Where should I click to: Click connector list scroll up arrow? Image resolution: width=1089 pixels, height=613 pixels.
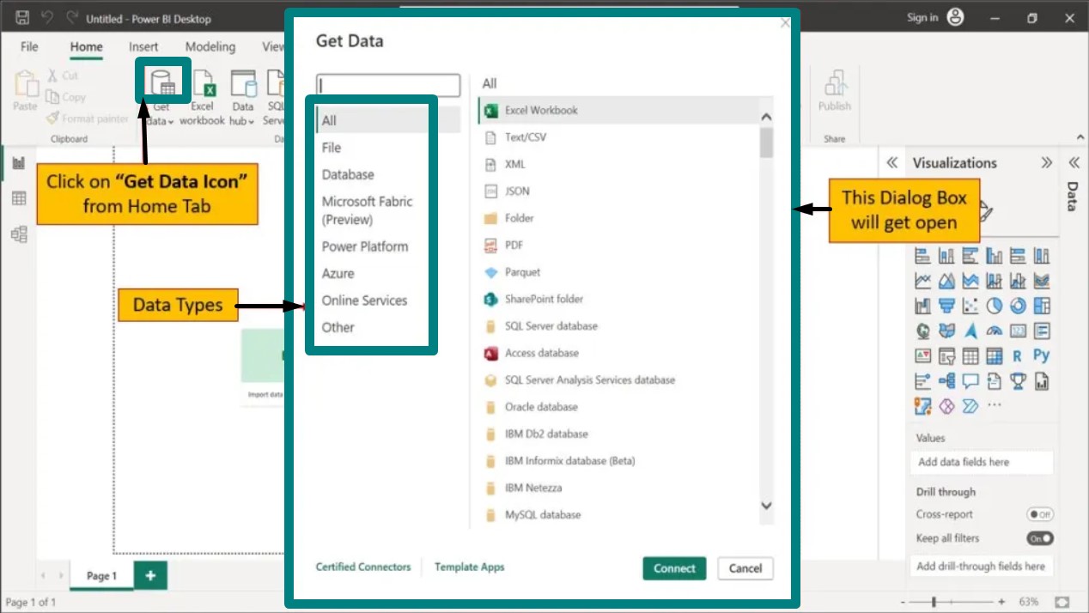pyautogui.click(x=767, y=118)
